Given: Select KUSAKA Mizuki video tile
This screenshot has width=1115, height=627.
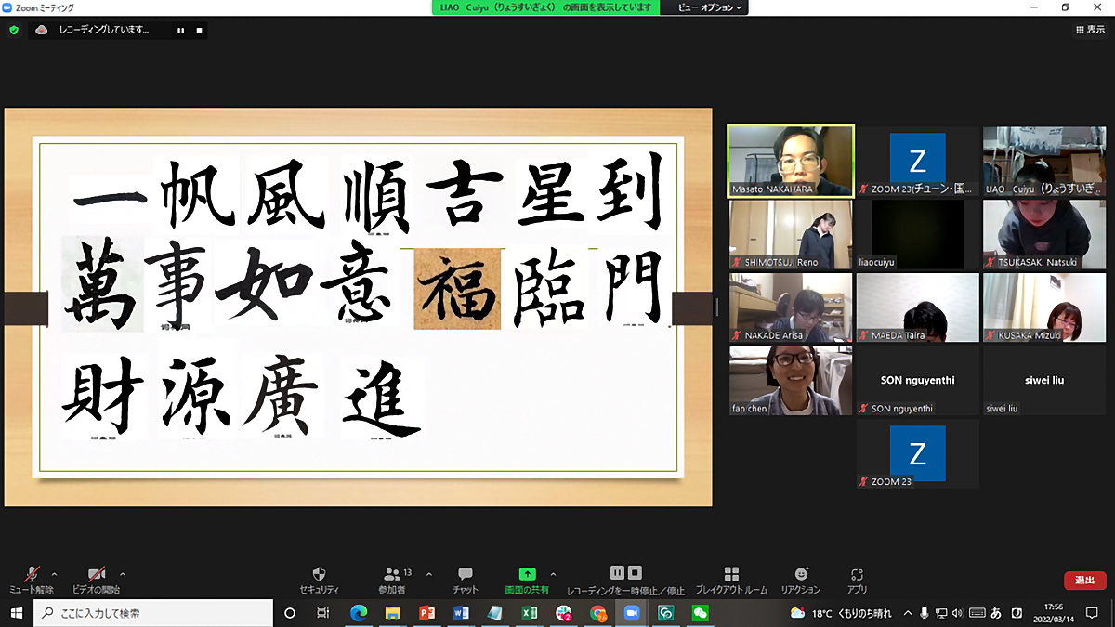Looking at the screenshot, I should (1043, 307).
